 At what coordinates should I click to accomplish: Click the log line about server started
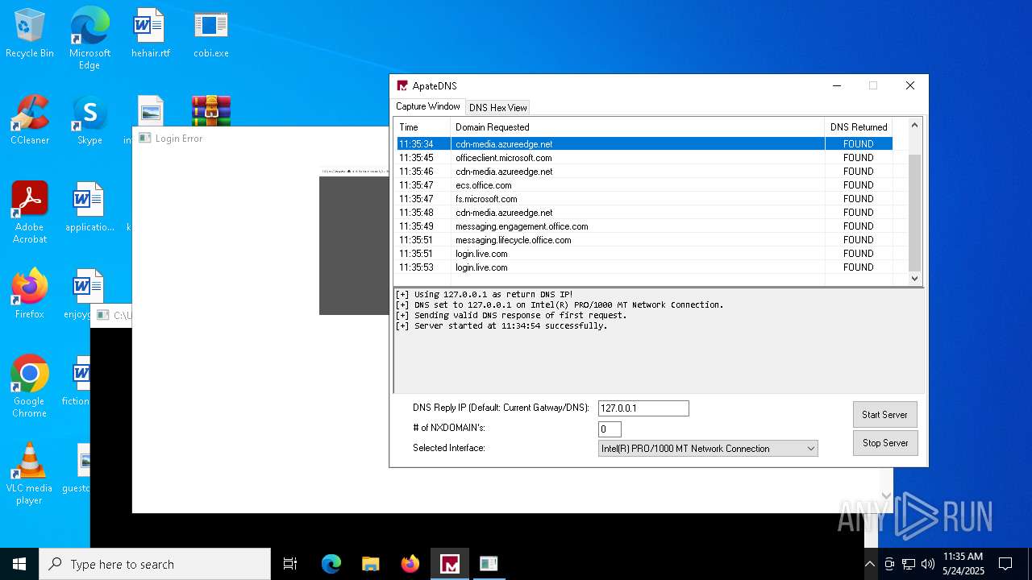(x=501, y=326)
